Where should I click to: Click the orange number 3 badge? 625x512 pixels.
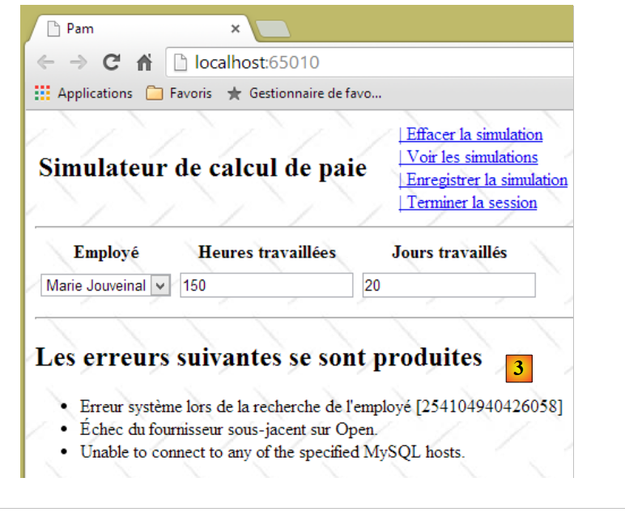[x=519, y=368]
